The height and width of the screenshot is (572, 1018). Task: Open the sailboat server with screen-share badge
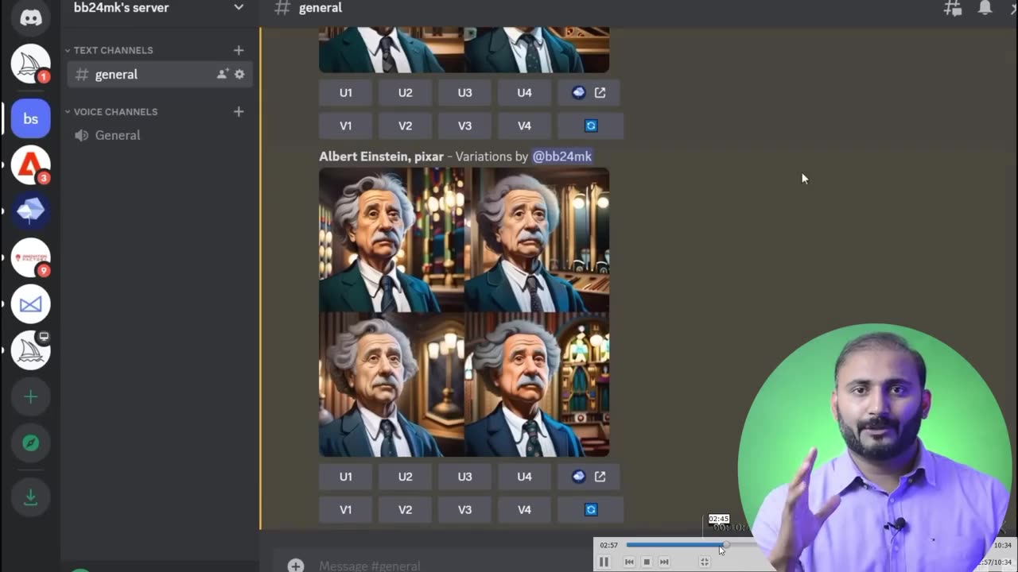pyautogui.click(x=30, y=350)
